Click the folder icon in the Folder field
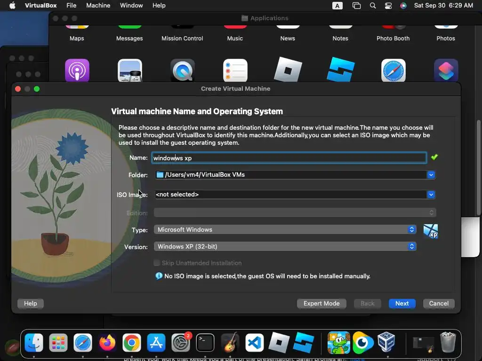The width and height of the screenshot is (482, 361). 160,175
